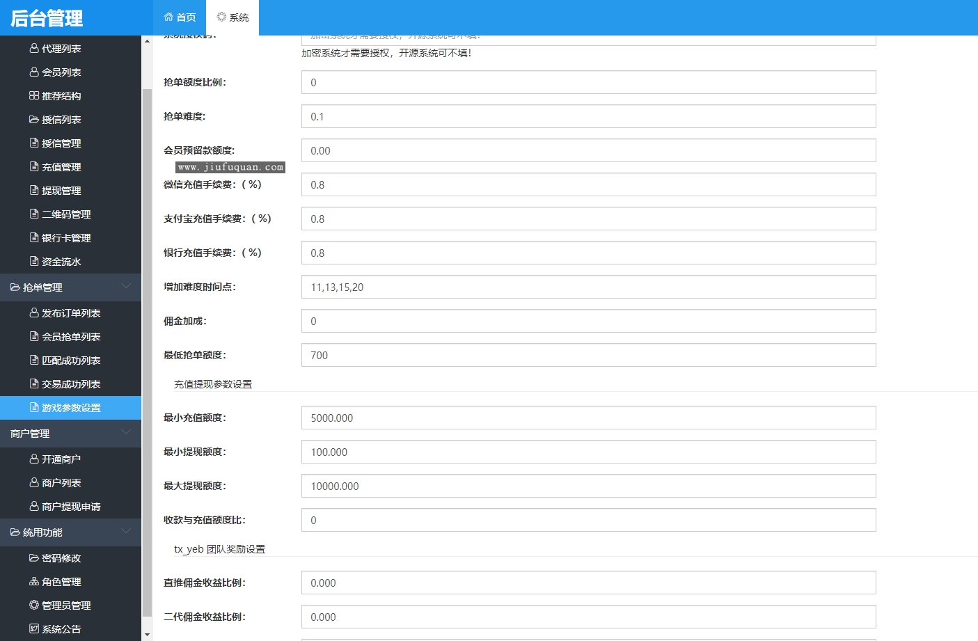
Task: Focus the 最大提现额度 input field
Action: [x=588, y=486]
